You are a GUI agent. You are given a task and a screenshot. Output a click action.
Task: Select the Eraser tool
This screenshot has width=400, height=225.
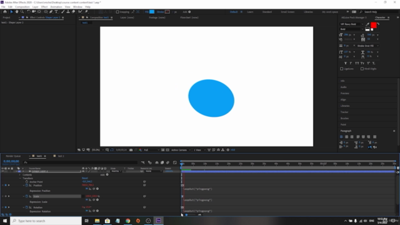(x=74, y=12)
